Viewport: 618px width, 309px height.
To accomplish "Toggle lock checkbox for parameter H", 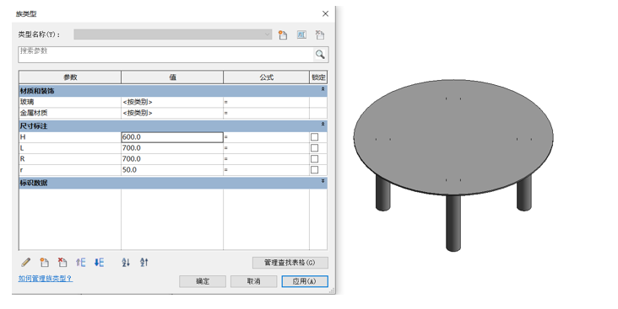I will (x=314, y=136).
